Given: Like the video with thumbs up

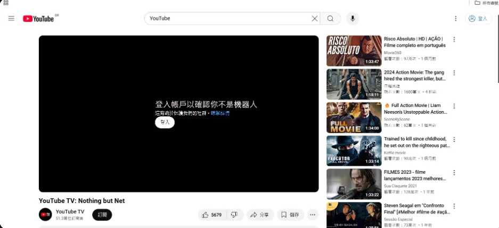Looking at the screenshot, I should pos(212,215).
